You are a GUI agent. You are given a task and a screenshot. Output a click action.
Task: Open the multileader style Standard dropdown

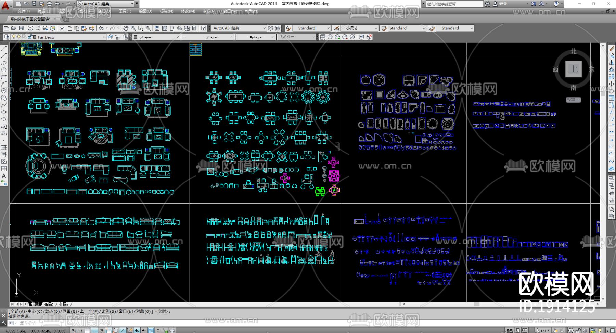click(472, 28)
